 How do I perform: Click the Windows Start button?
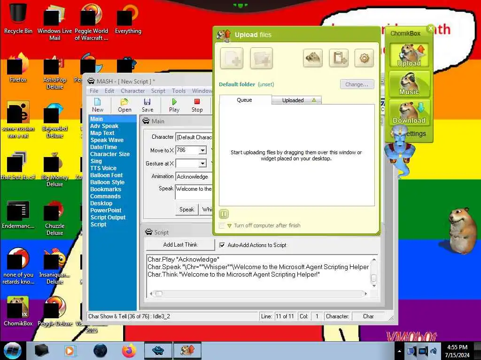point(13,351)
